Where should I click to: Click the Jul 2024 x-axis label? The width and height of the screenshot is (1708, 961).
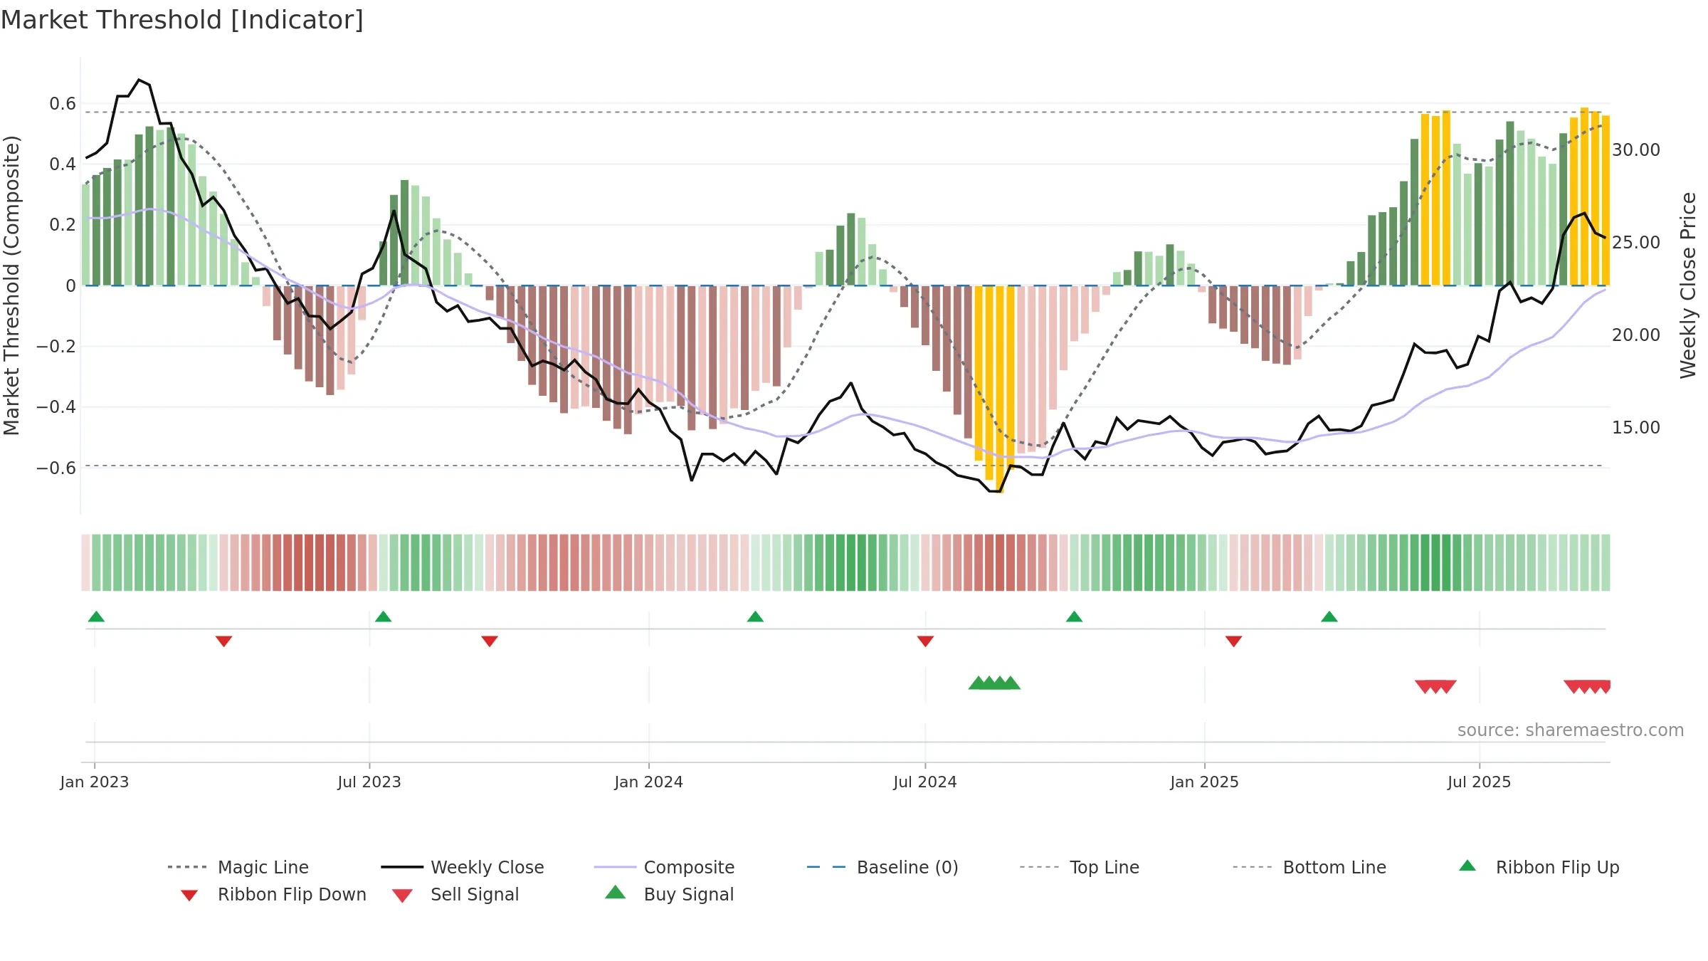pyautogui.click(x=925, y=782)
